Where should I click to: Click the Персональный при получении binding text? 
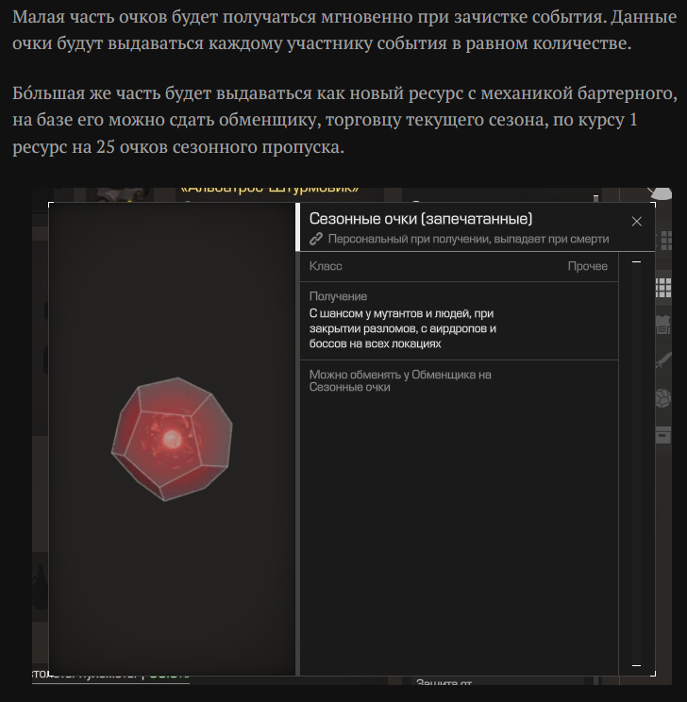468,239
